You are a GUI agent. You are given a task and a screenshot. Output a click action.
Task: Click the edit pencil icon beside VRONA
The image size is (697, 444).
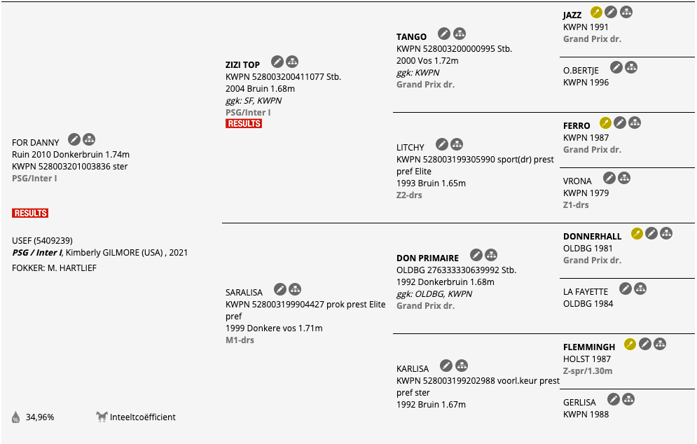pyautogui.click(x=609, y=178)
